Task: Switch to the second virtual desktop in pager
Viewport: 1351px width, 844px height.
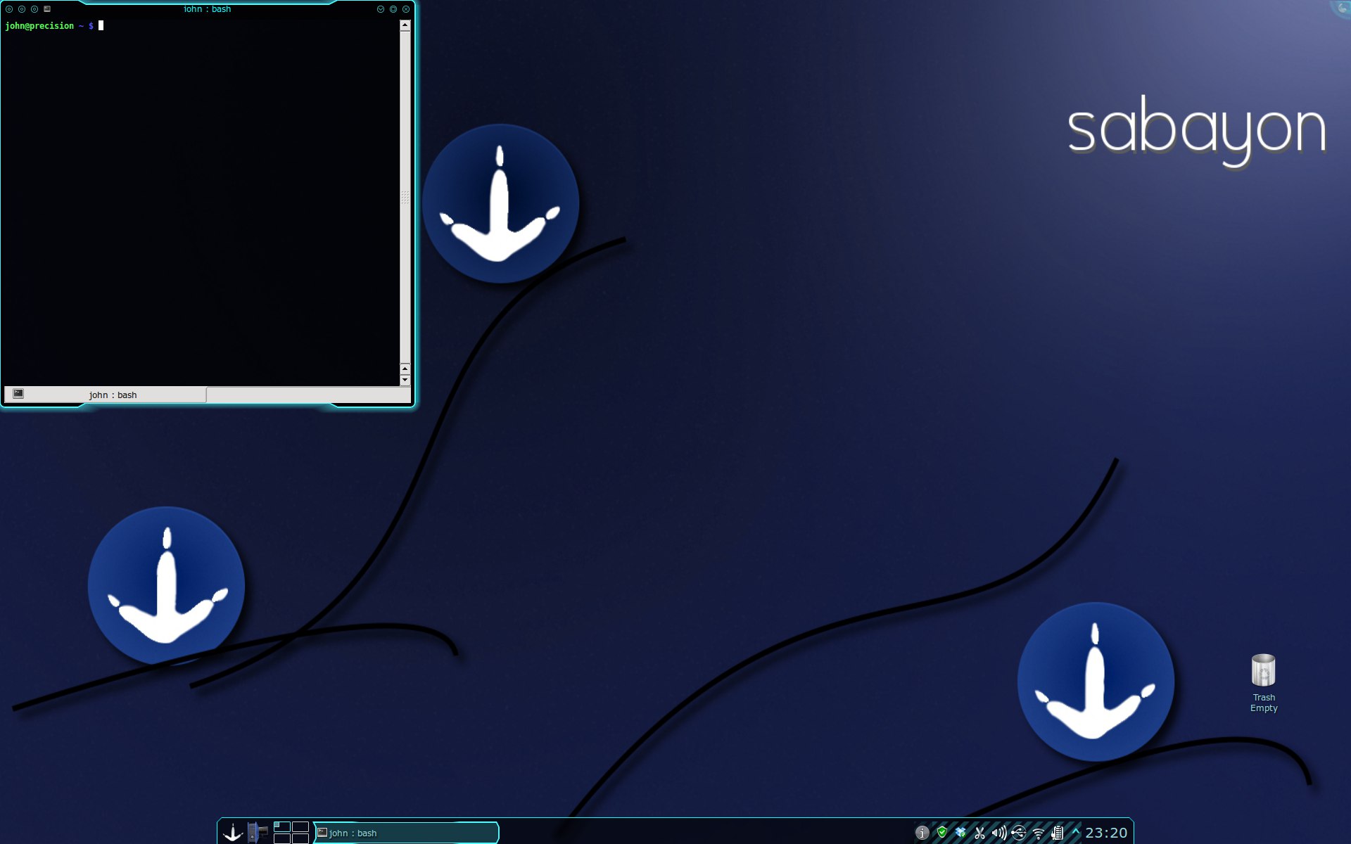Action: [x=300, y=826]
